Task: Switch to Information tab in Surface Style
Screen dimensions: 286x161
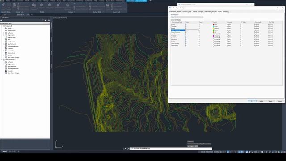Action: pos(172,12)
